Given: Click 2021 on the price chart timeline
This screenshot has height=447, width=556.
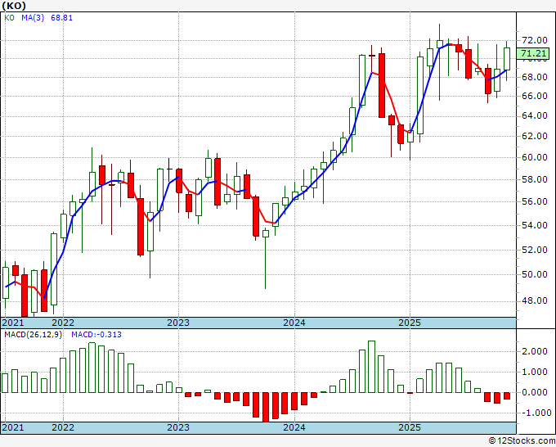Looking at the screenshot, I should point(13,323).
